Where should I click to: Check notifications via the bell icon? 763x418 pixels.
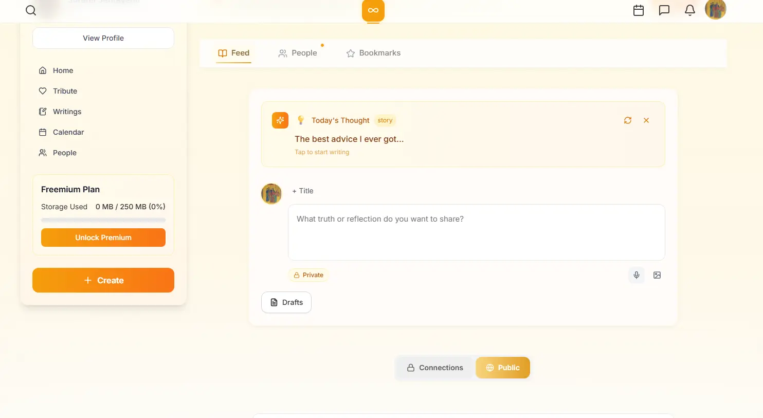(689, 10)
